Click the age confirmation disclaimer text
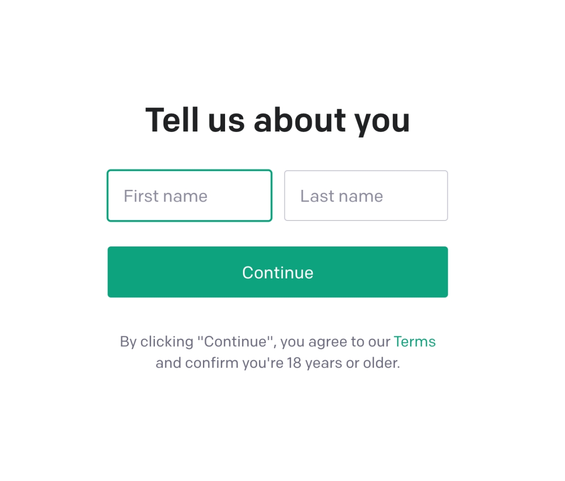Screen dimensions: 565x481 click(x=277, y=363)
